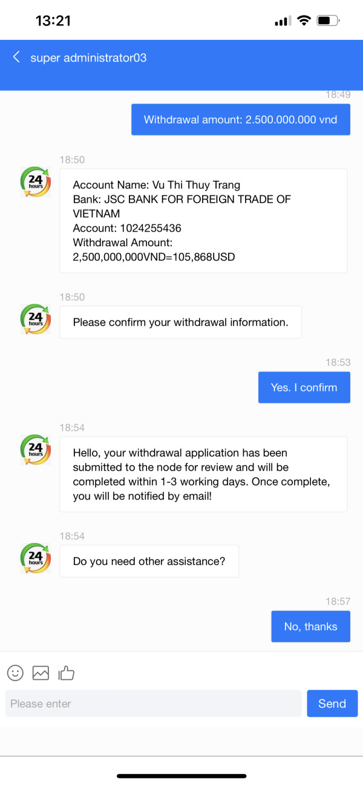Tap the avatar beside withdrawal submitted message
This screenshot has width=363, height=785.
coord(35,449)
